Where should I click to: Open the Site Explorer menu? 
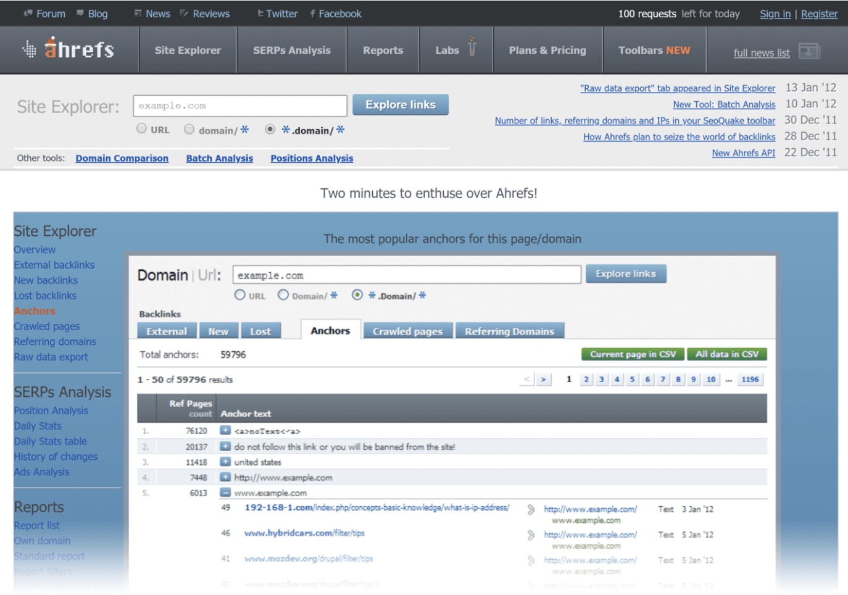pos(188,50)
